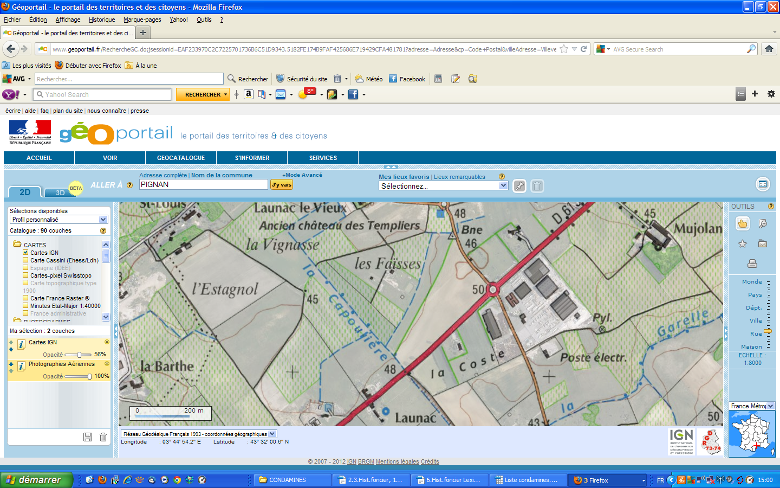Click the zoom scale slider handle at Rue
The width and height of the screenshot is (780, 488).
[x=768, y=331]
